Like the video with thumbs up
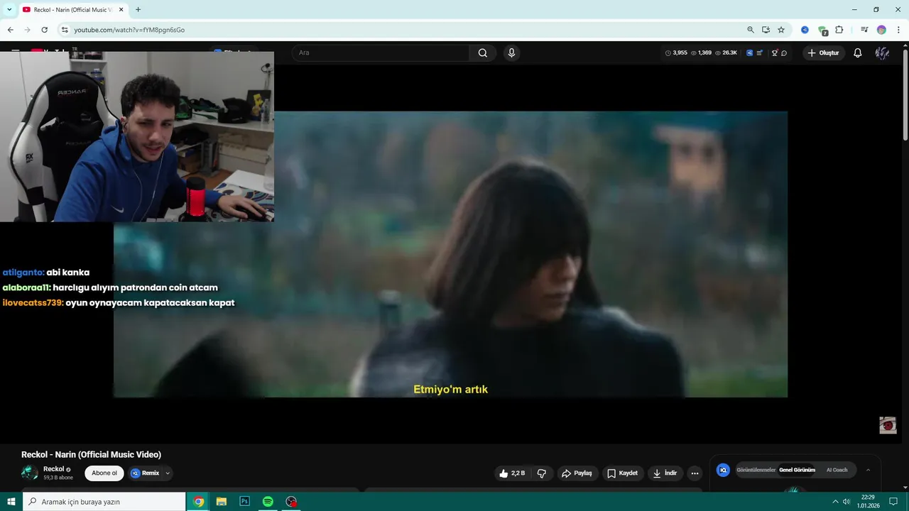This screenshot has height=511, width=909. coord(511,473)
